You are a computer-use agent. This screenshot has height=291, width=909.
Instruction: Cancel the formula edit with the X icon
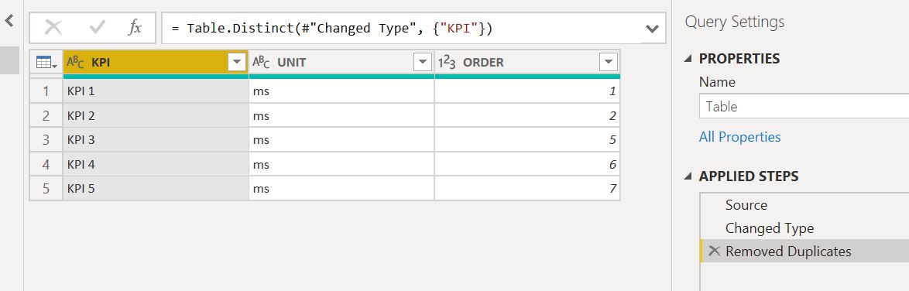53,27
